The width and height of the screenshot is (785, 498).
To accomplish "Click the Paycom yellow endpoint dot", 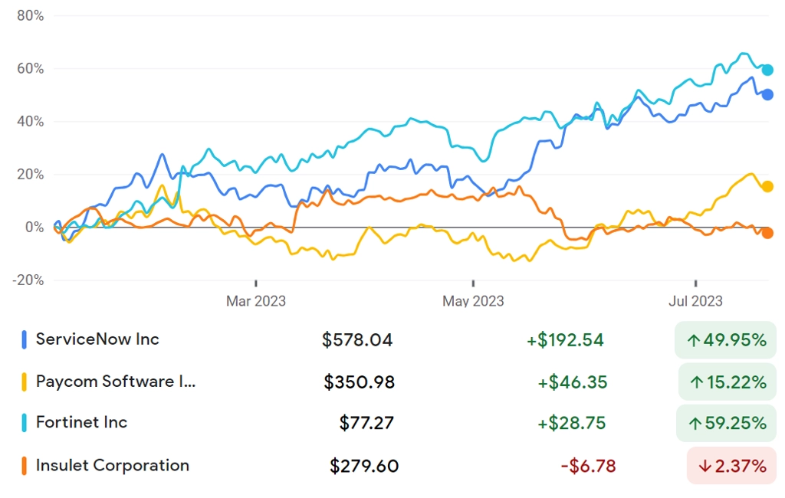I will [x=767, y=187].
